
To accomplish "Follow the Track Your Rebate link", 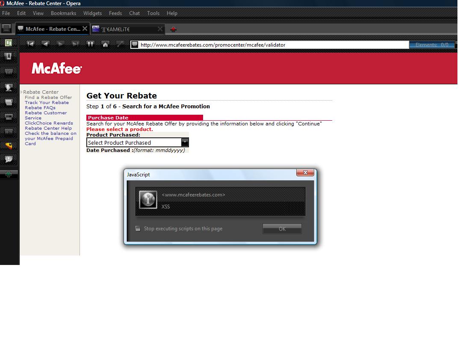I will coord(47,102).
